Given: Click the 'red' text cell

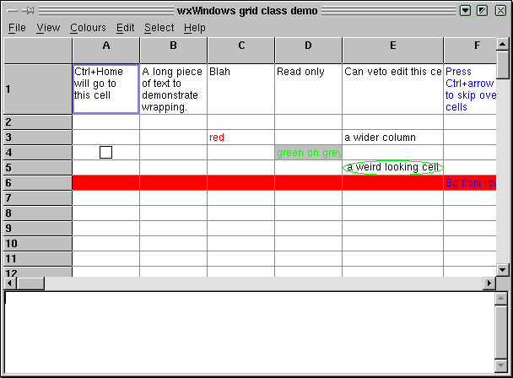Looking at the screenshot, I should [241, 138].
